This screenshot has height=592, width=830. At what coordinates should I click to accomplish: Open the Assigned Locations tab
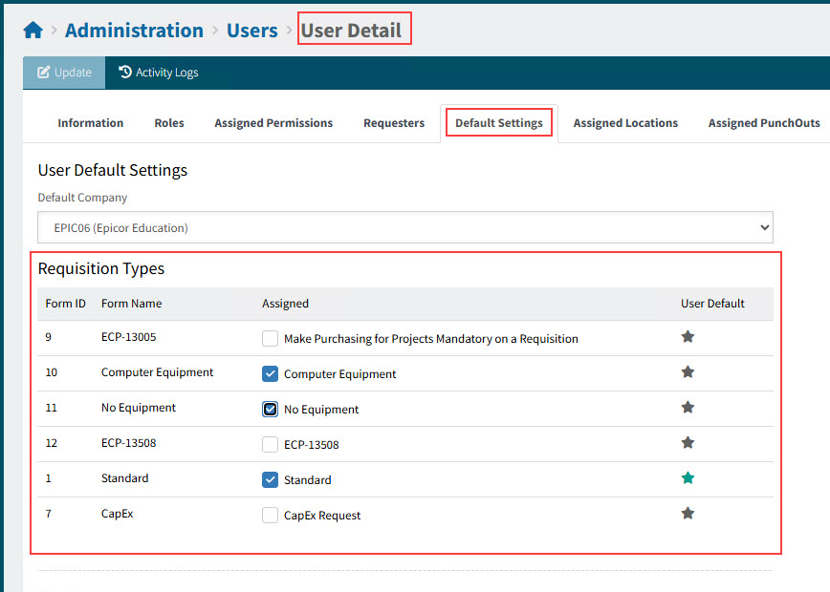625,123
